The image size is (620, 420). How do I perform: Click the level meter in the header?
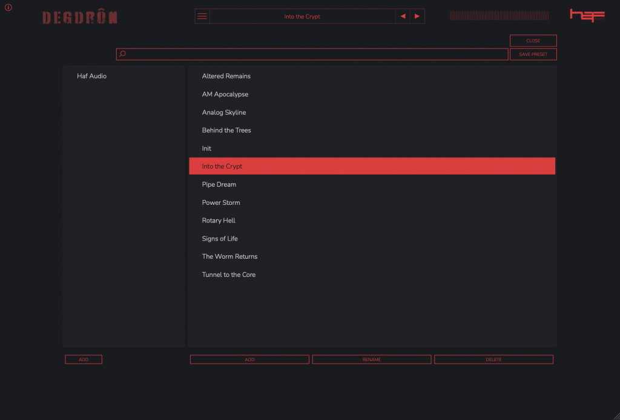499,16
